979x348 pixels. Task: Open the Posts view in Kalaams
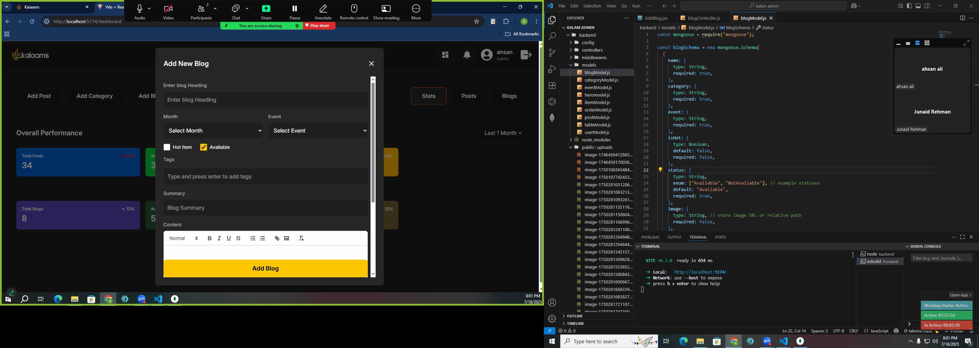469,96
